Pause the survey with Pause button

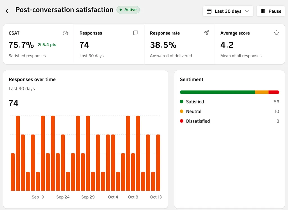pos(271,11)
